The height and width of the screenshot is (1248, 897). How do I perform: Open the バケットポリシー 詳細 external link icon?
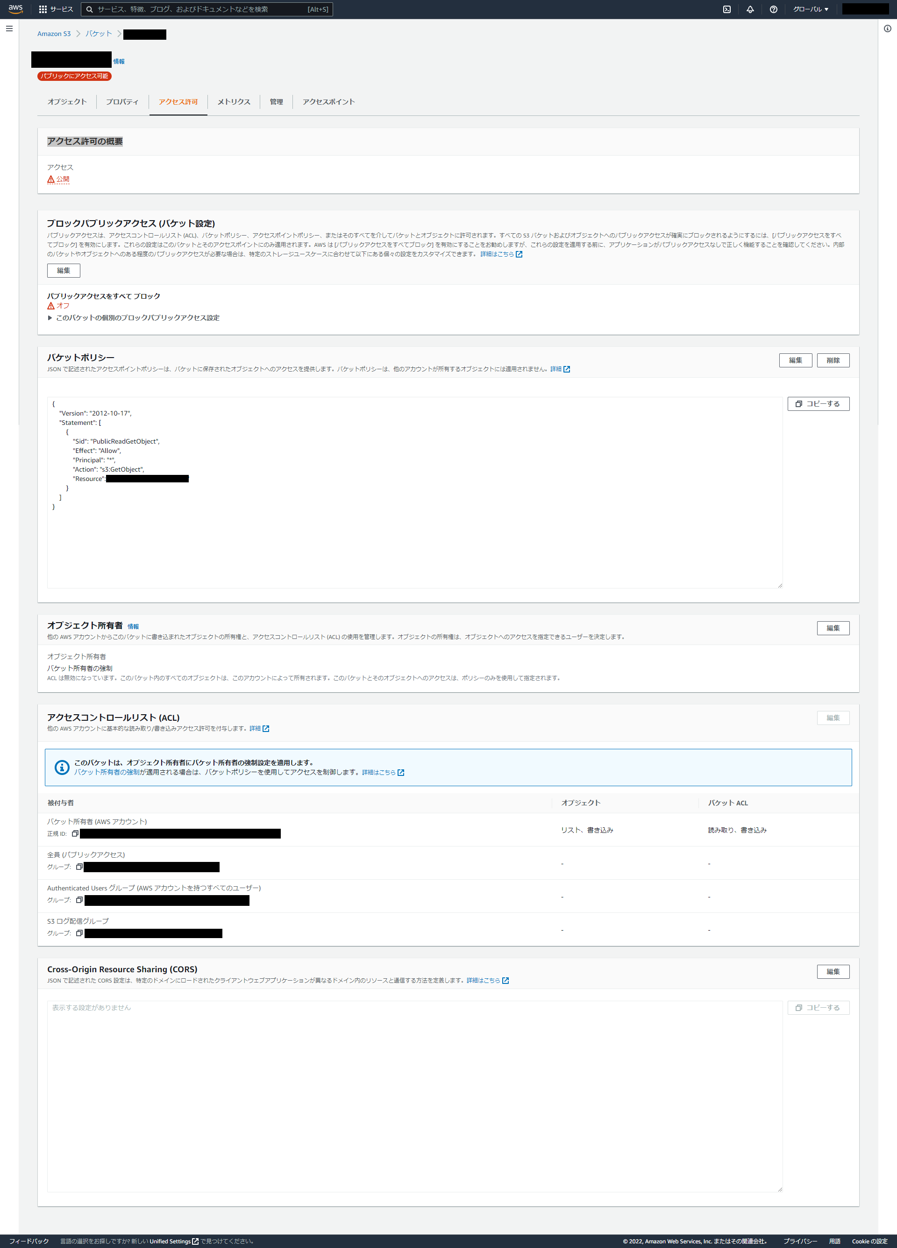click(x=568, y=369)
